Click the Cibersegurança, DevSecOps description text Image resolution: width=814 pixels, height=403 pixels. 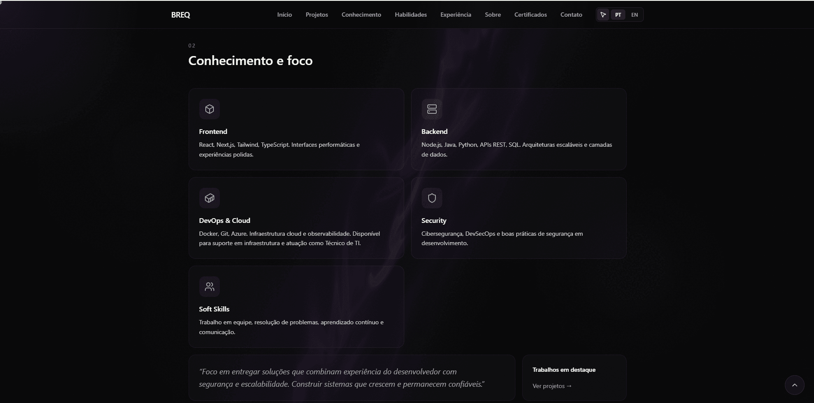502,238
